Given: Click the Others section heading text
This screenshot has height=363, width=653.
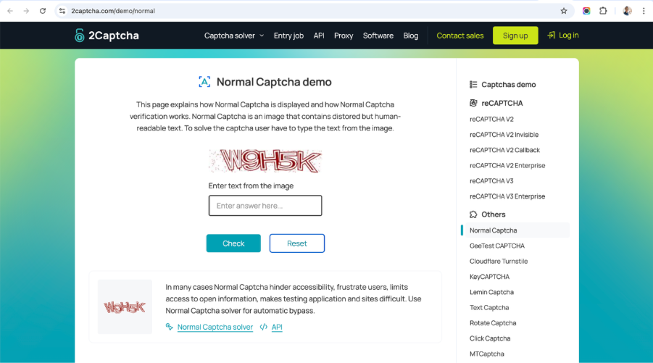Looking at the screenshot, I should point(494,214).
